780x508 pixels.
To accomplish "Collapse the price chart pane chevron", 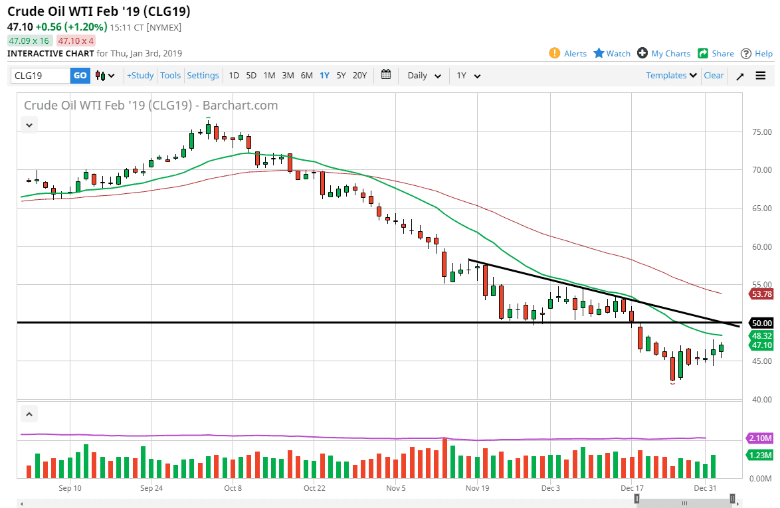I will (29, 124).
